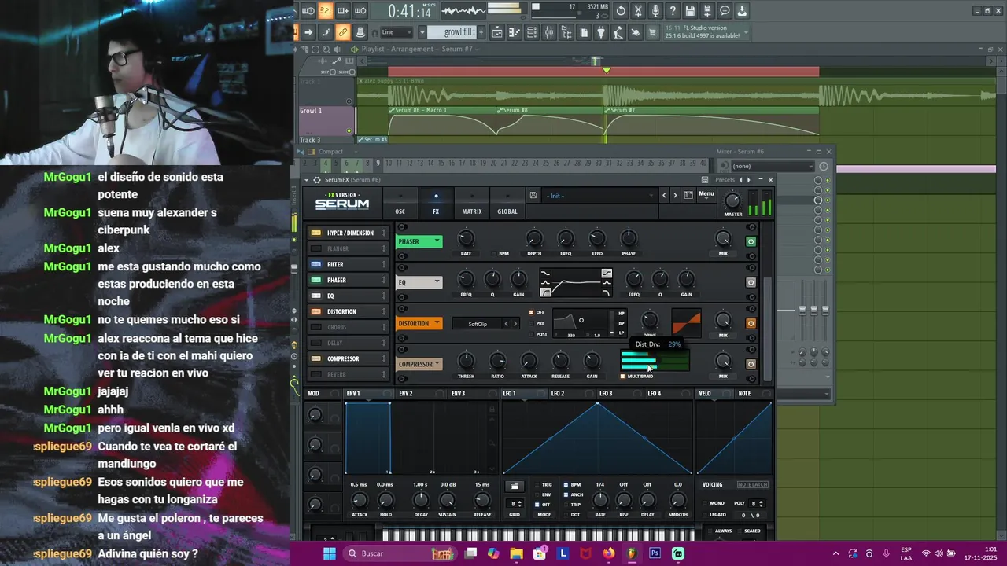Toggle LFO ANCH checkbox
1007x566 pixels.
point(566,494)
